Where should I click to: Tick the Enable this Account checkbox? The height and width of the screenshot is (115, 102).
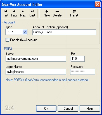[7, 40]
